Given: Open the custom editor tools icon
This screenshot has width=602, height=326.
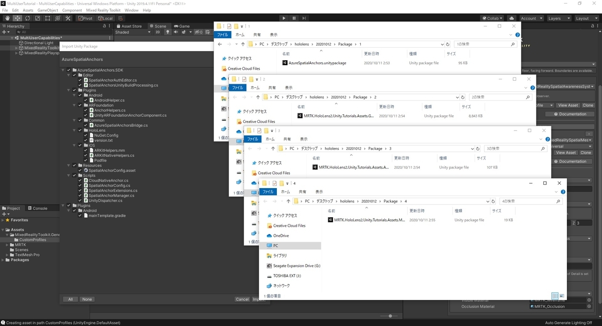Looking at the screenshot, I should coord(68,18).
